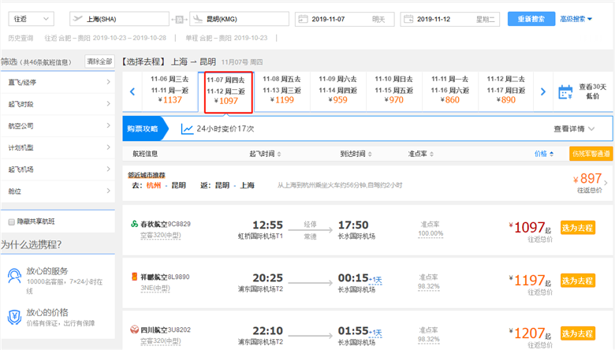Click history query 单程 合肥-贵阳 link
This screenshot has height=350, width=615.
pyautogui.click(x=226, y=38)
